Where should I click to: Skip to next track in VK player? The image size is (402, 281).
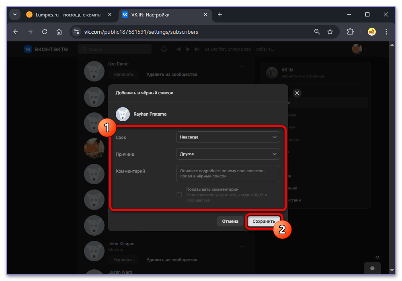pyautogui.click(x=197, y=49)
